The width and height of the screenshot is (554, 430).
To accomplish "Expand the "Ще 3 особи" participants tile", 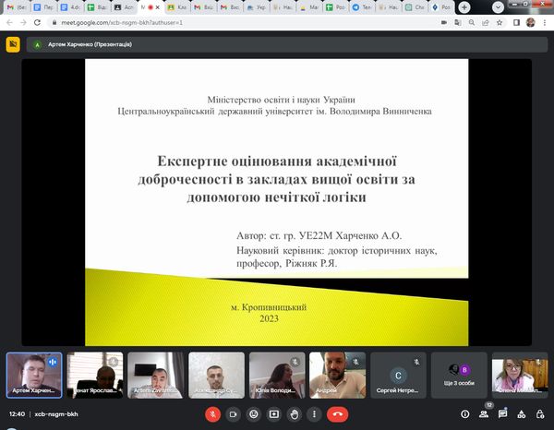I will [x=456, y=375].
